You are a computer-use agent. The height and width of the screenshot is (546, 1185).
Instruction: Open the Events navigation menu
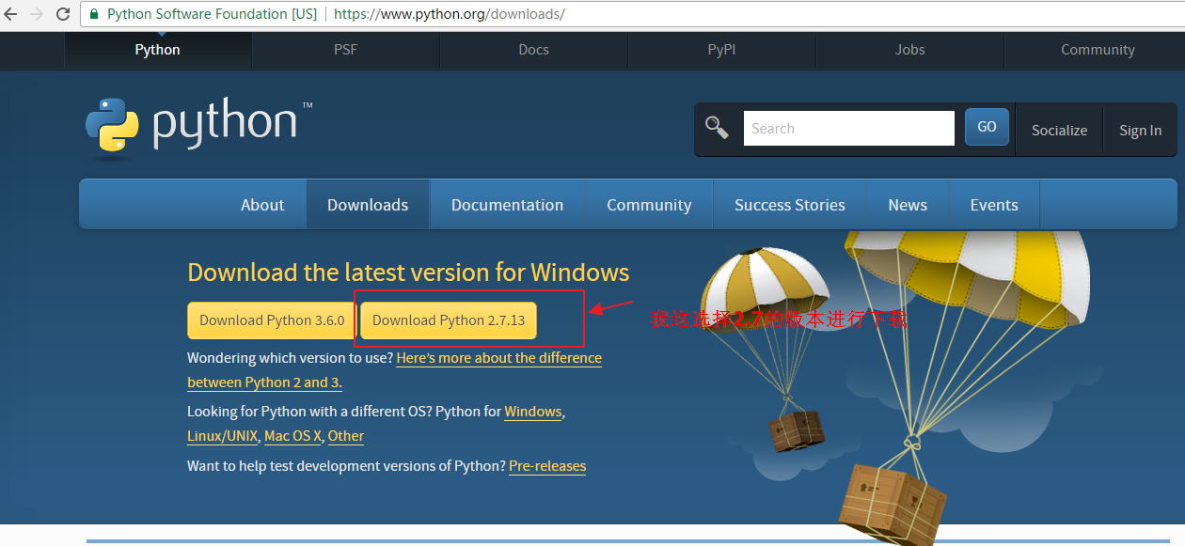pyautogui.click(x=994, y=205)
